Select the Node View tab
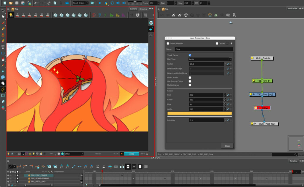 point(292,9)
